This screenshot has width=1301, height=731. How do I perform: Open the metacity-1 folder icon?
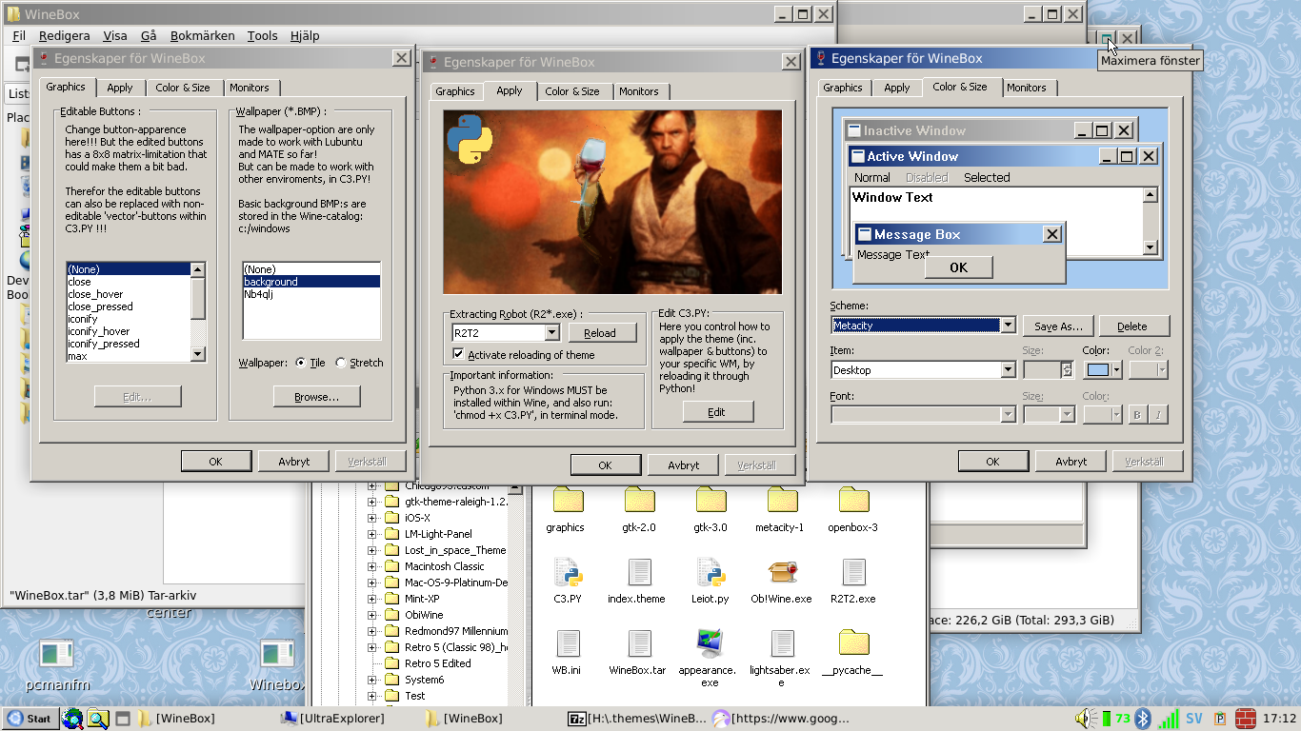[x=782, y=500]
